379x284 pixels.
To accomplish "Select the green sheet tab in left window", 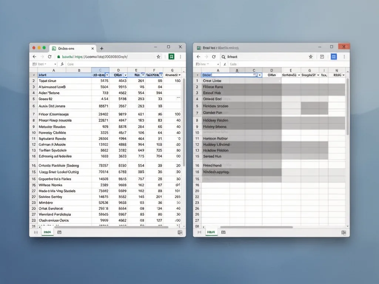I will [47, 232].
